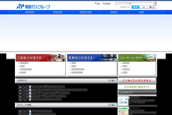
Task: Set font size to 標準
Action: click(135, 7)
